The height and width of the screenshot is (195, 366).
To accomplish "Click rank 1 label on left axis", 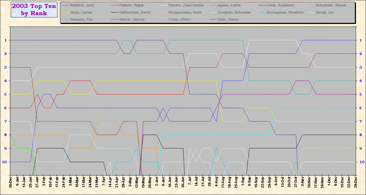I will (5, 40).
